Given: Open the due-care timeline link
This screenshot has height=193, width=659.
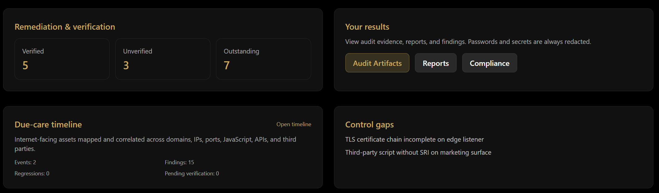Looking at the screenshot, I should coord(294,124).
